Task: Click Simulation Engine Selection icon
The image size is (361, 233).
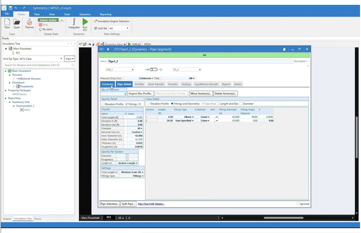Action: pos(95,21)
